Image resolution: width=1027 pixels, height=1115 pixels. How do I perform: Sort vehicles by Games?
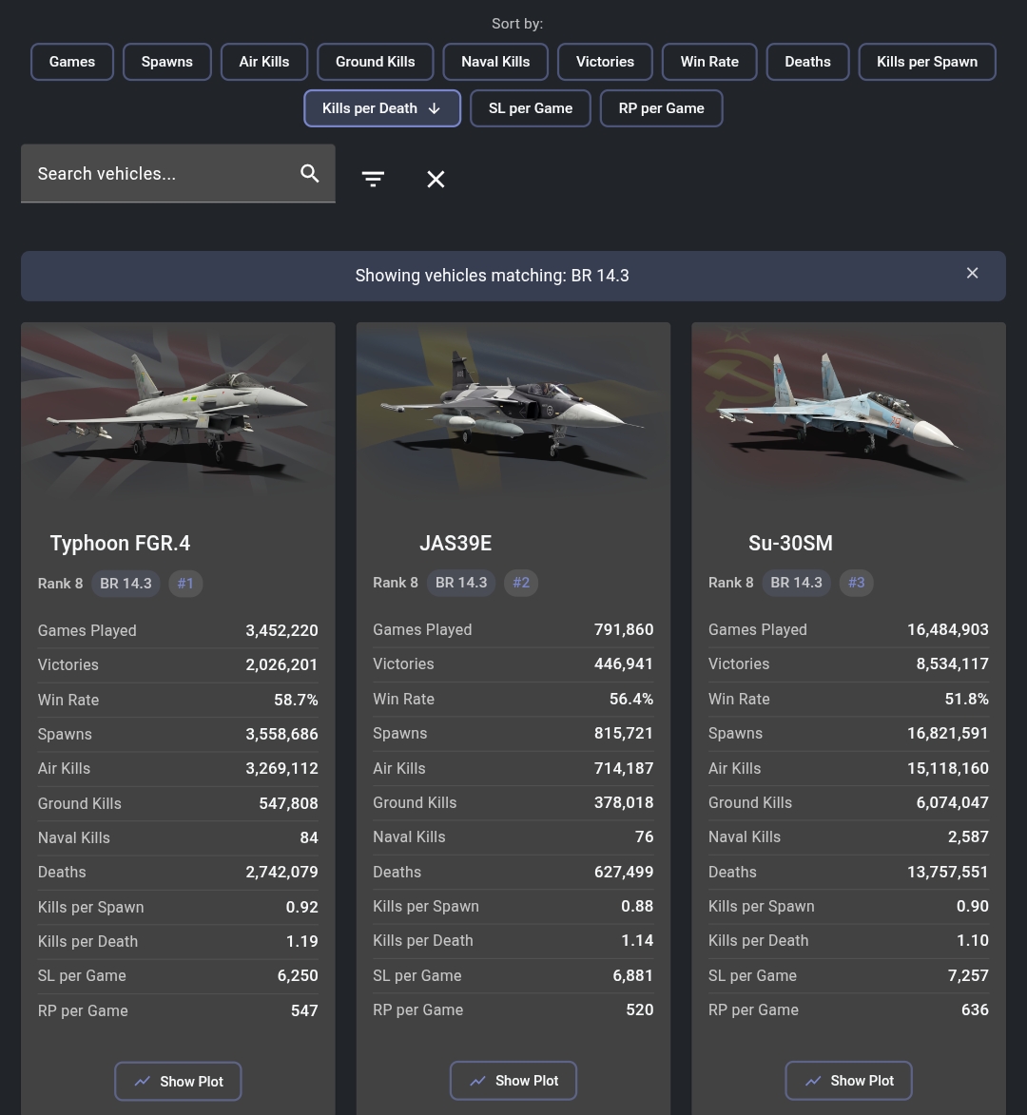[x=72, y=62]
